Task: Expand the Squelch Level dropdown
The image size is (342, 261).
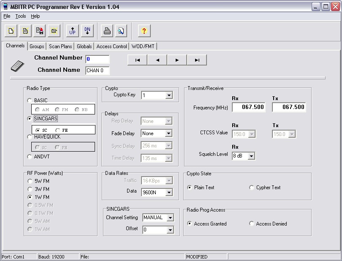Action: tap(252, 156)
